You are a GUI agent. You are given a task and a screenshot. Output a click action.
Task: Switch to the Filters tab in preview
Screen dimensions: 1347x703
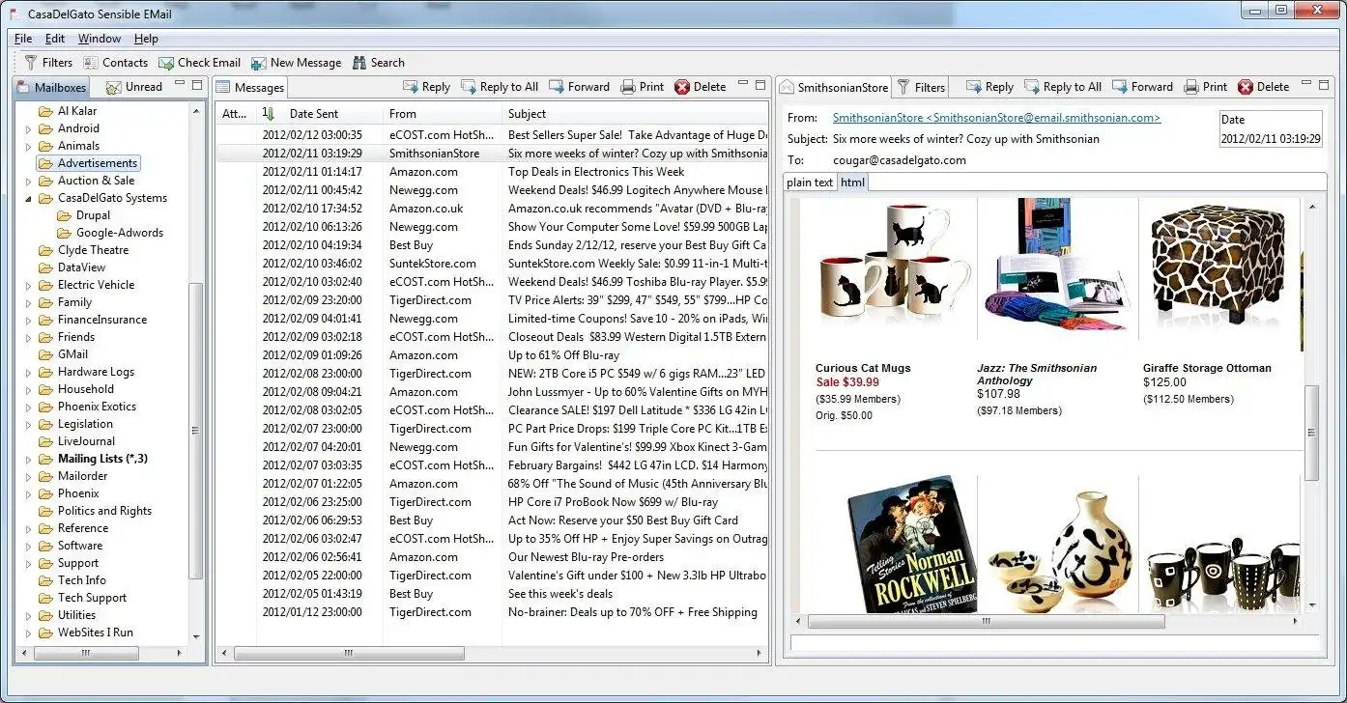pyautogui.click(x=920, y=87)
